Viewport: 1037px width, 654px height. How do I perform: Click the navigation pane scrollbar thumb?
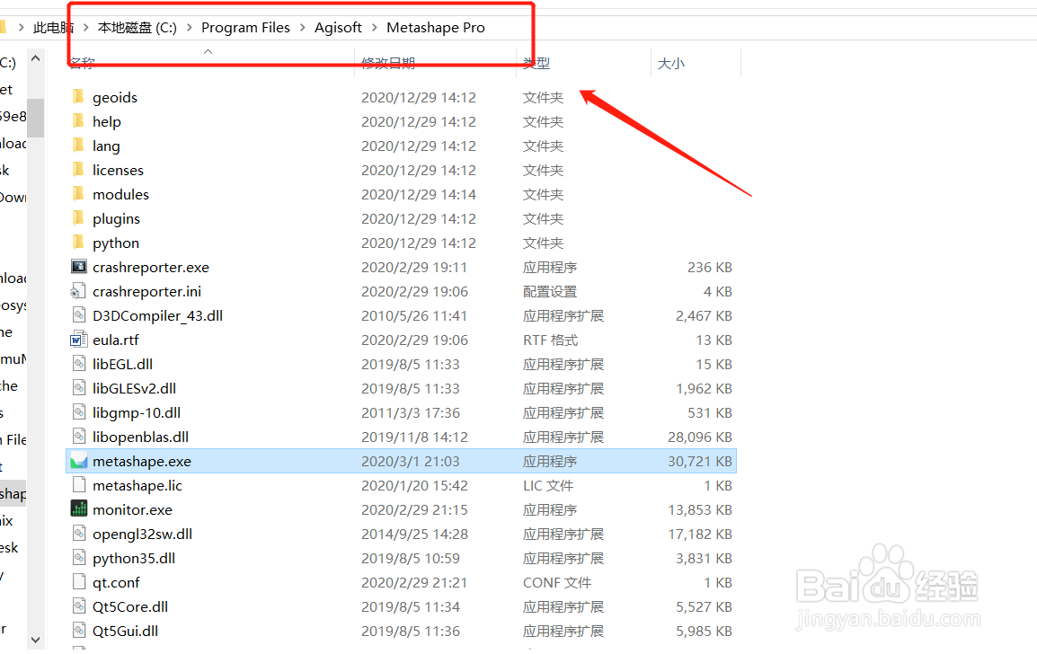36,118
